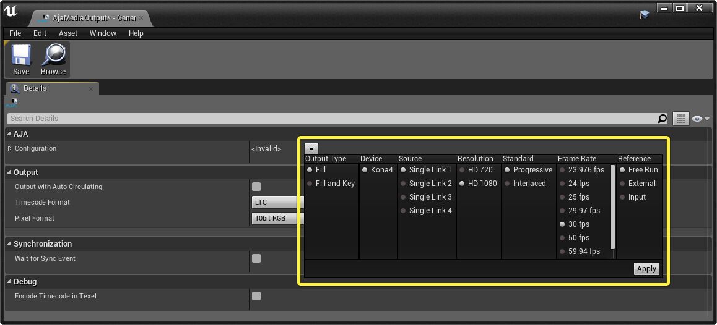Collapse the configuration dropdown arrow button
Image resolution: width=717 pixels, height=325 pixels.
(311, 149)
